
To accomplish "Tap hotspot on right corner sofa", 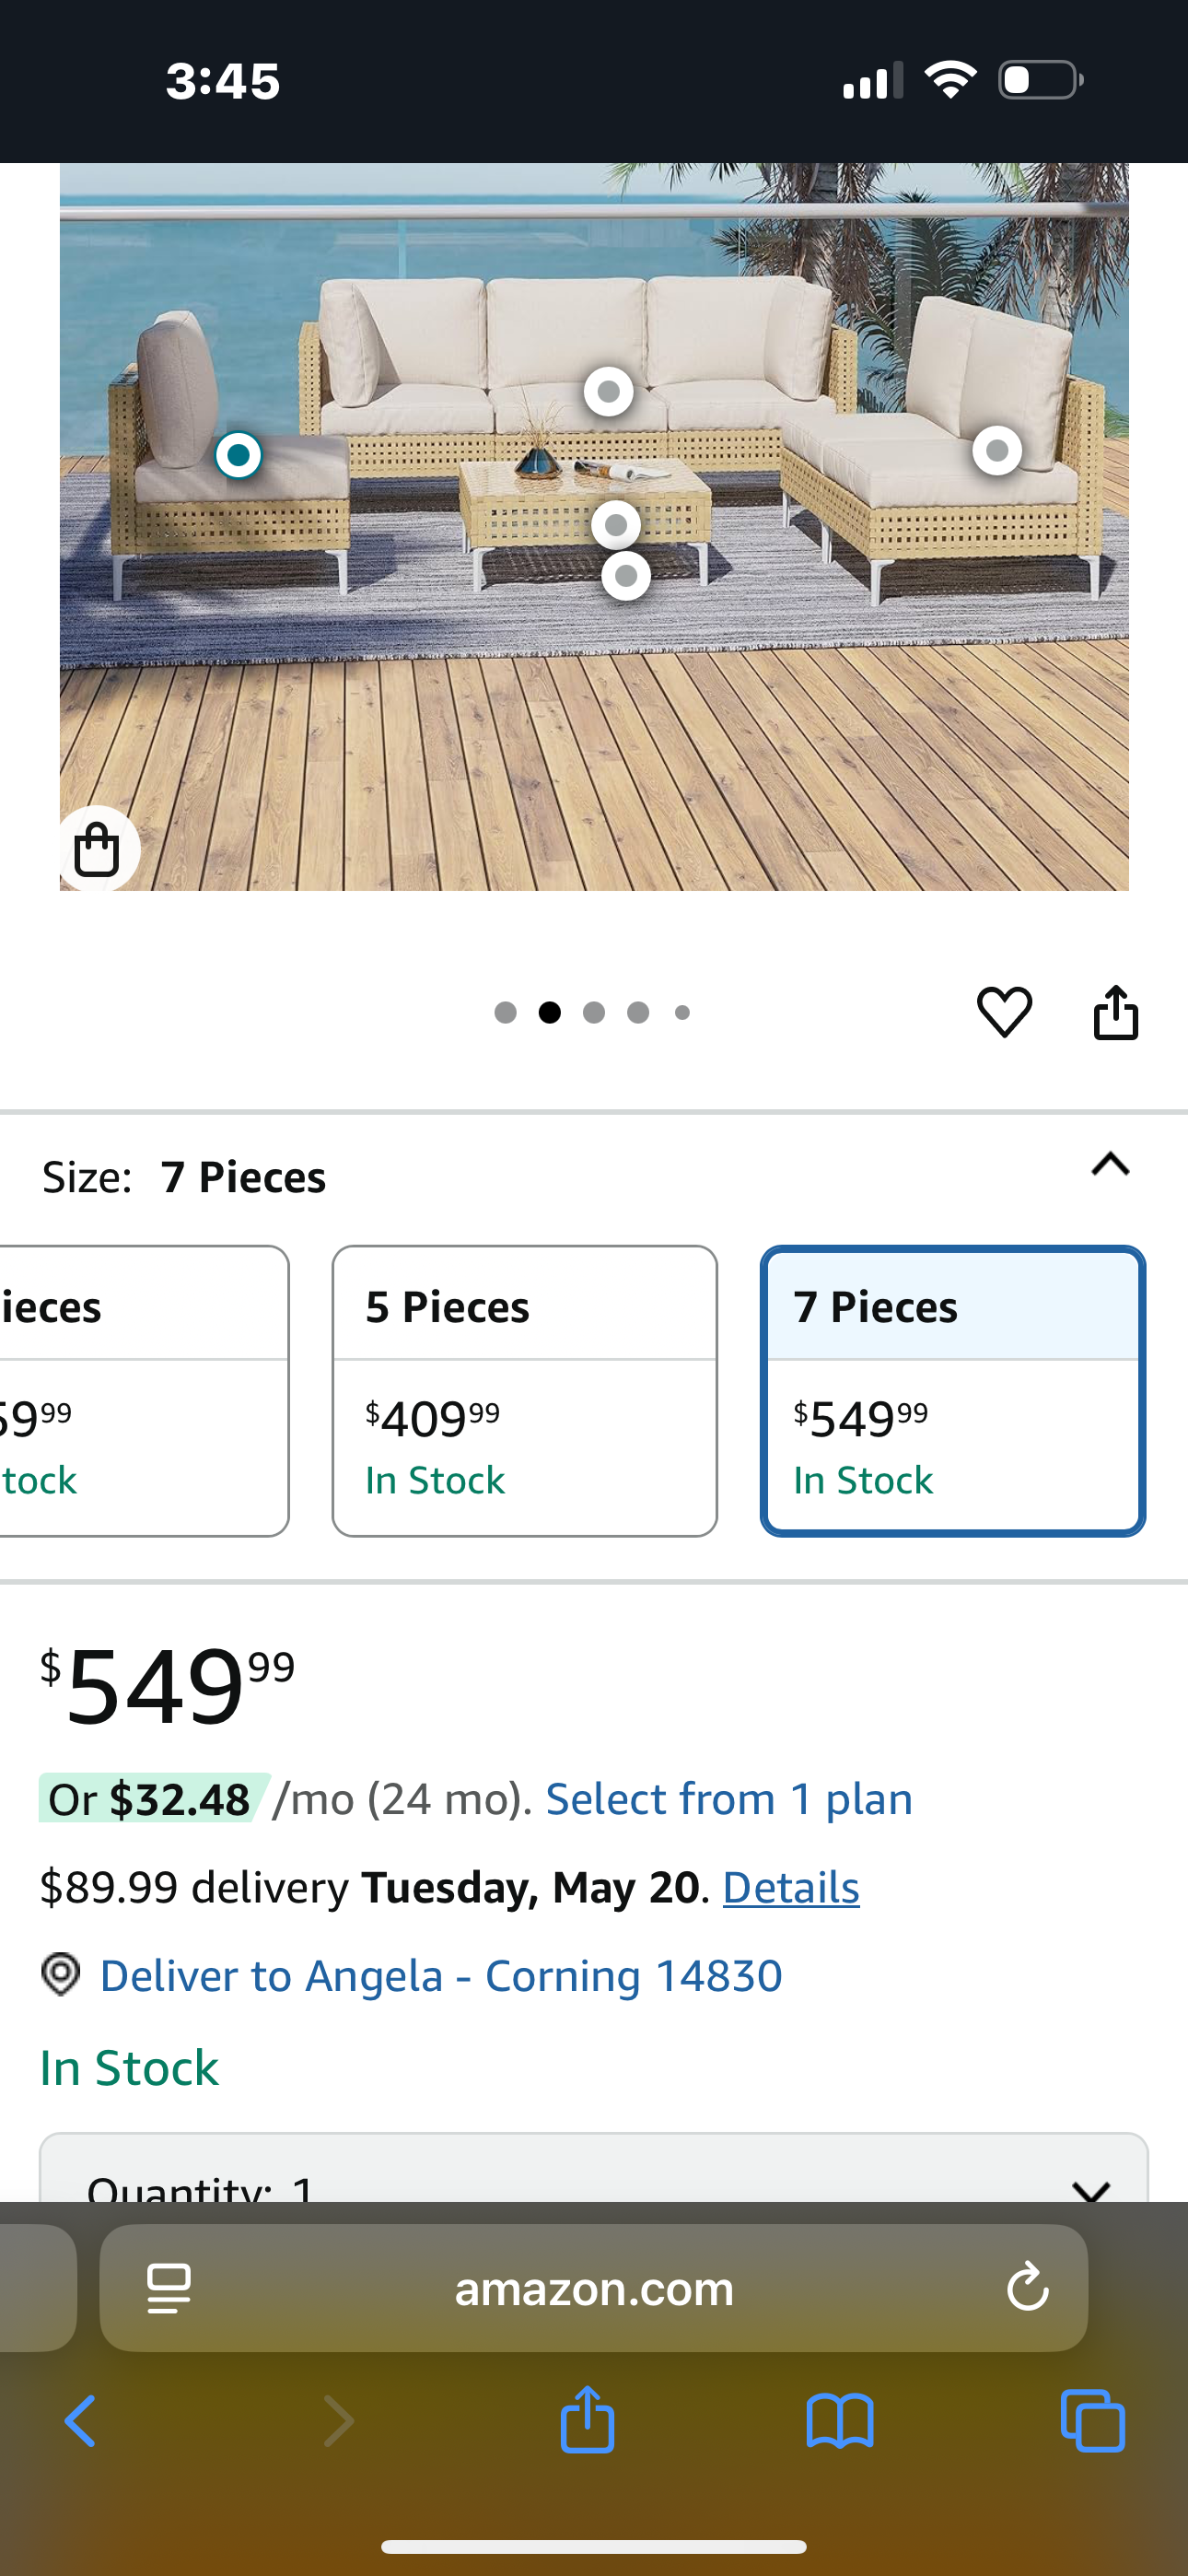I will (x=996, y=451).
